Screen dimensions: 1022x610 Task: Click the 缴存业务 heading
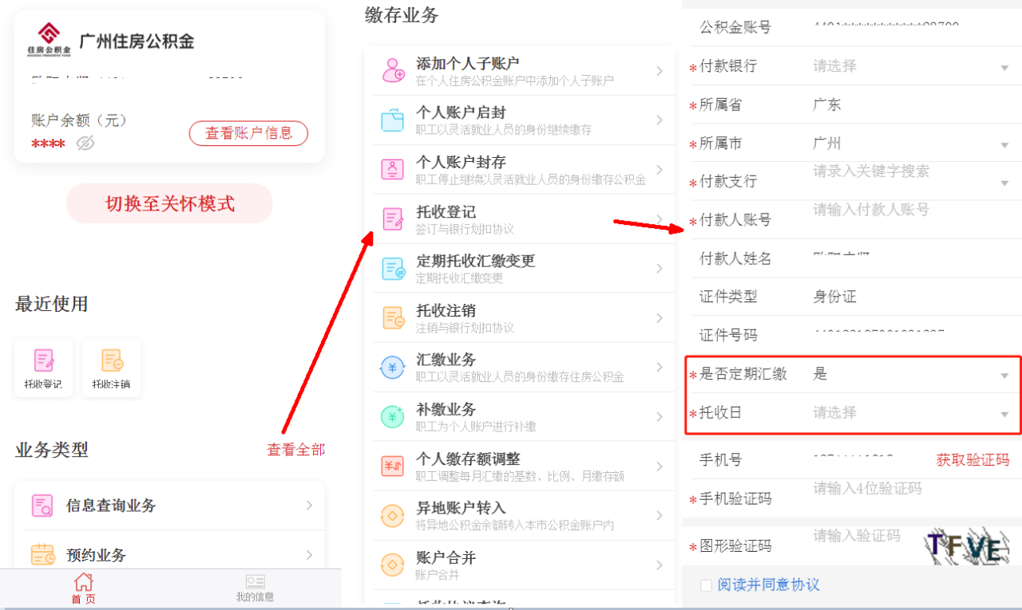pos(402,14)
